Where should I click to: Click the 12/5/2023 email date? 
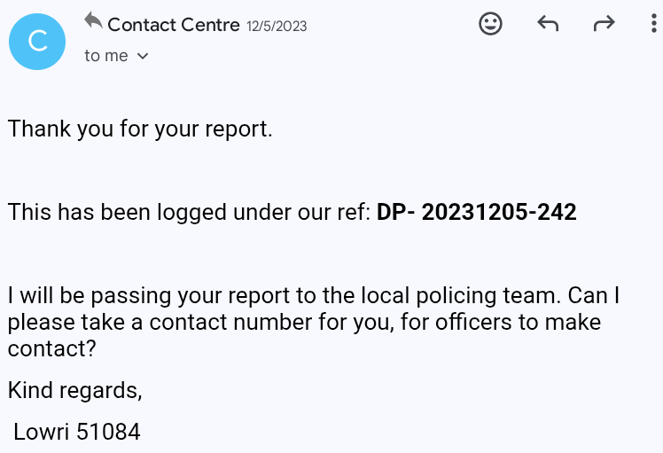[x=276, y=26]
